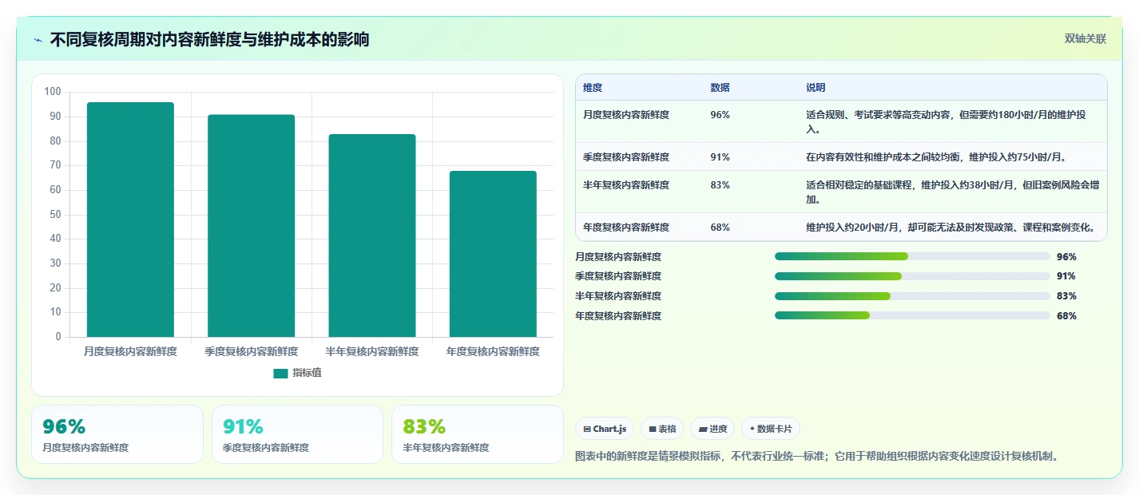Image resolution: width=1139 pixels, height=495 pixels.
Task: Select the Chart.js chip
Action: [x=605, y=429]
